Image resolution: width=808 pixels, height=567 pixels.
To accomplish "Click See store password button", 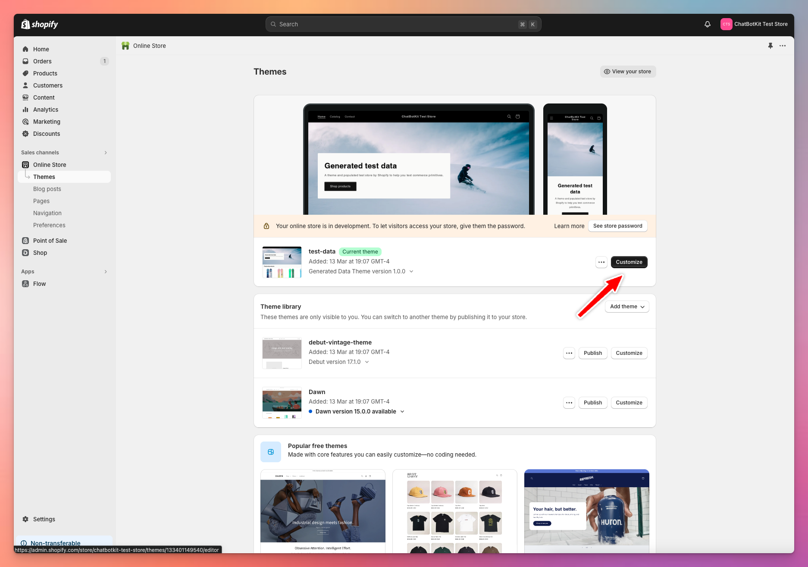I will coord(617,226).
